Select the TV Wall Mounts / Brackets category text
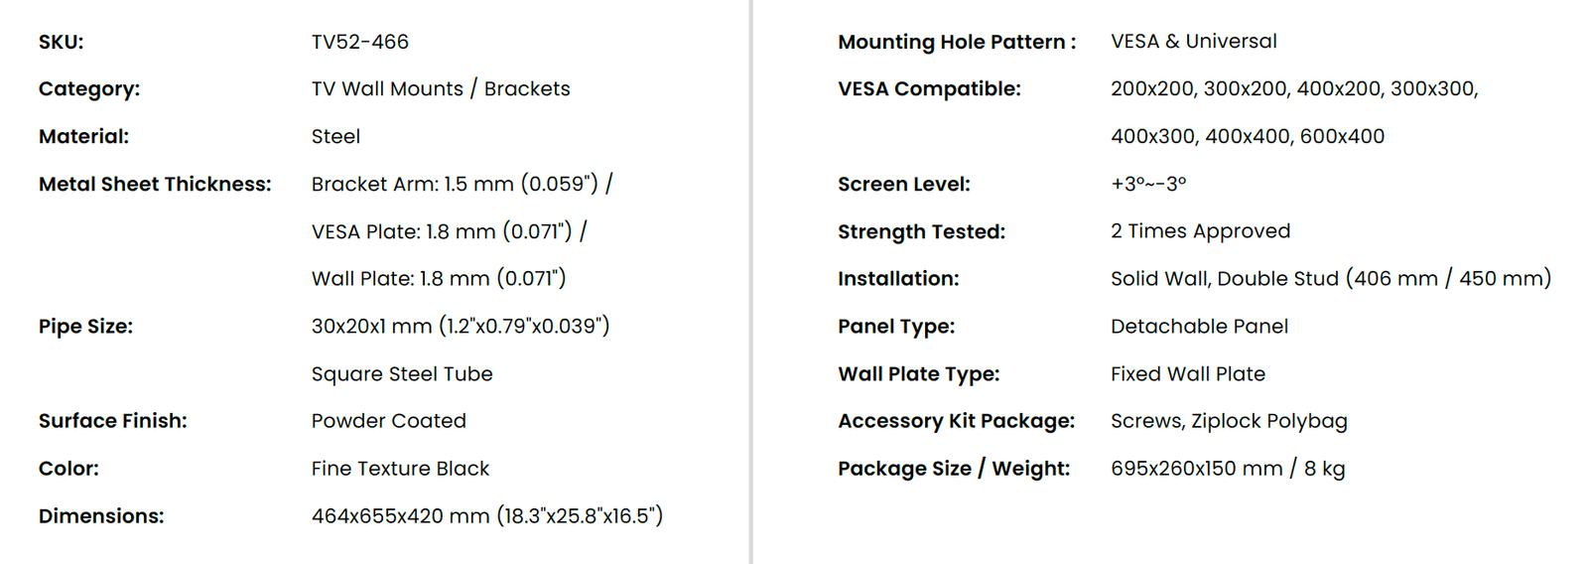The width and height of the screenshot is (1588, 564). click(x=441, y=88)
